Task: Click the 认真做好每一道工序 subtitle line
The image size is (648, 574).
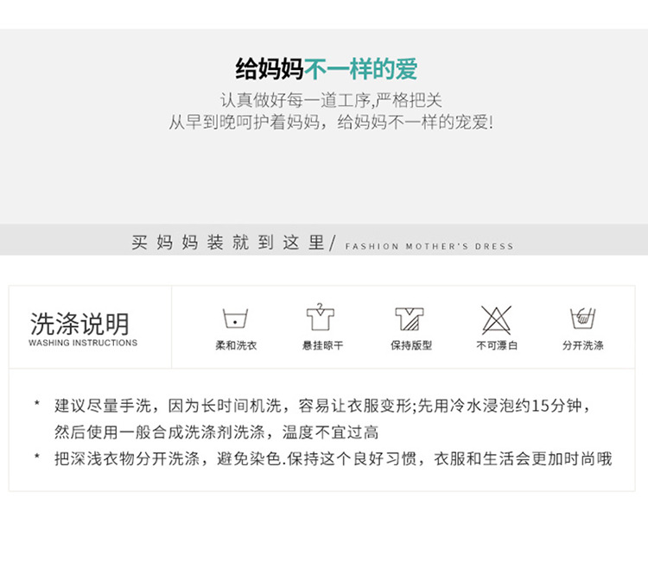Action: pos(331,100)
